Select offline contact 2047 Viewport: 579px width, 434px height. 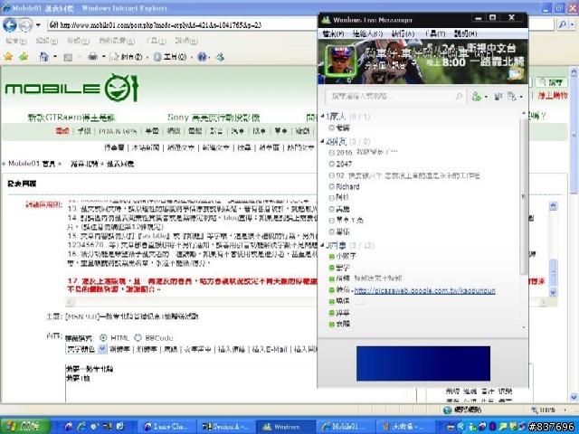tap(340, 164)
